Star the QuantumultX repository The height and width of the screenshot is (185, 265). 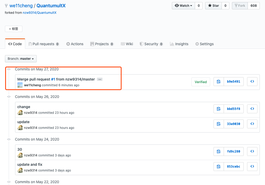[214, 5]
